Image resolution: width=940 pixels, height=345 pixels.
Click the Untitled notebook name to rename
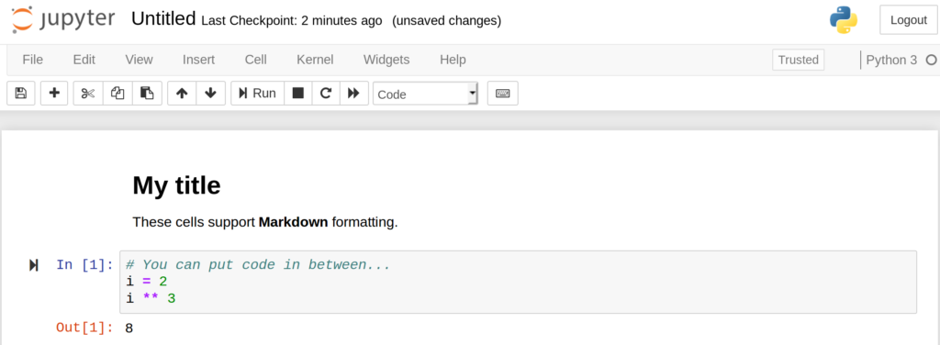[x=163, y=19]
